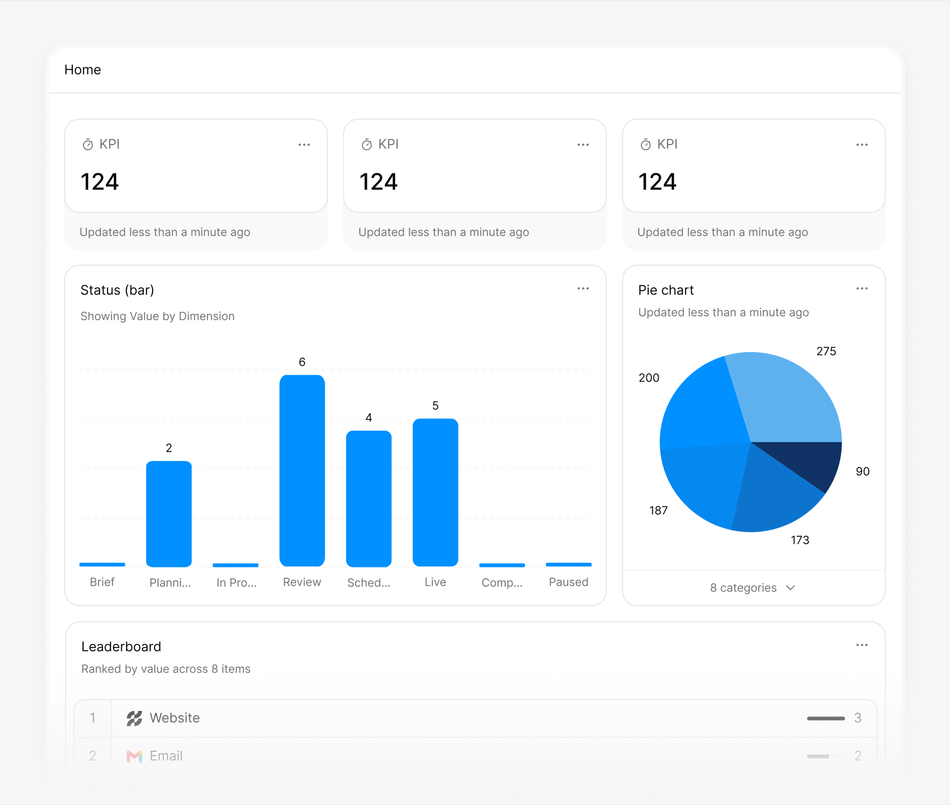Click the Pie chart title
This screenshot has width=950, height=805.
click(666, 290)
